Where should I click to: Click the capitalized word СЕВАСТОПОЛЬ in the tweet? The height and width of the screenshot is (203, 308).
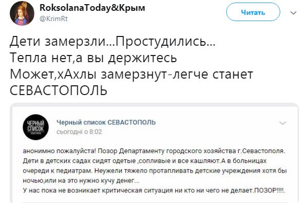click(59, 90)
